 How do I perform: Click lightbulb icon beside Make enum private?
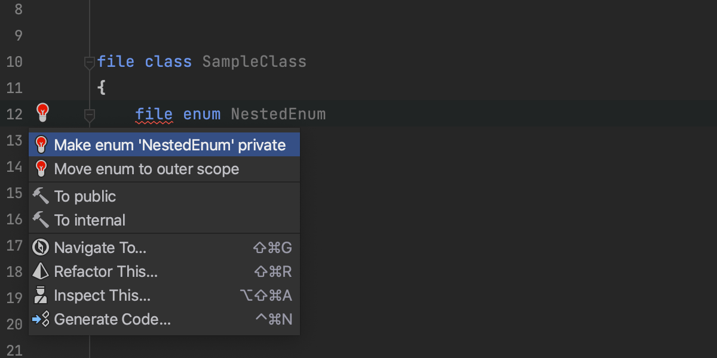tap(41, 145)
